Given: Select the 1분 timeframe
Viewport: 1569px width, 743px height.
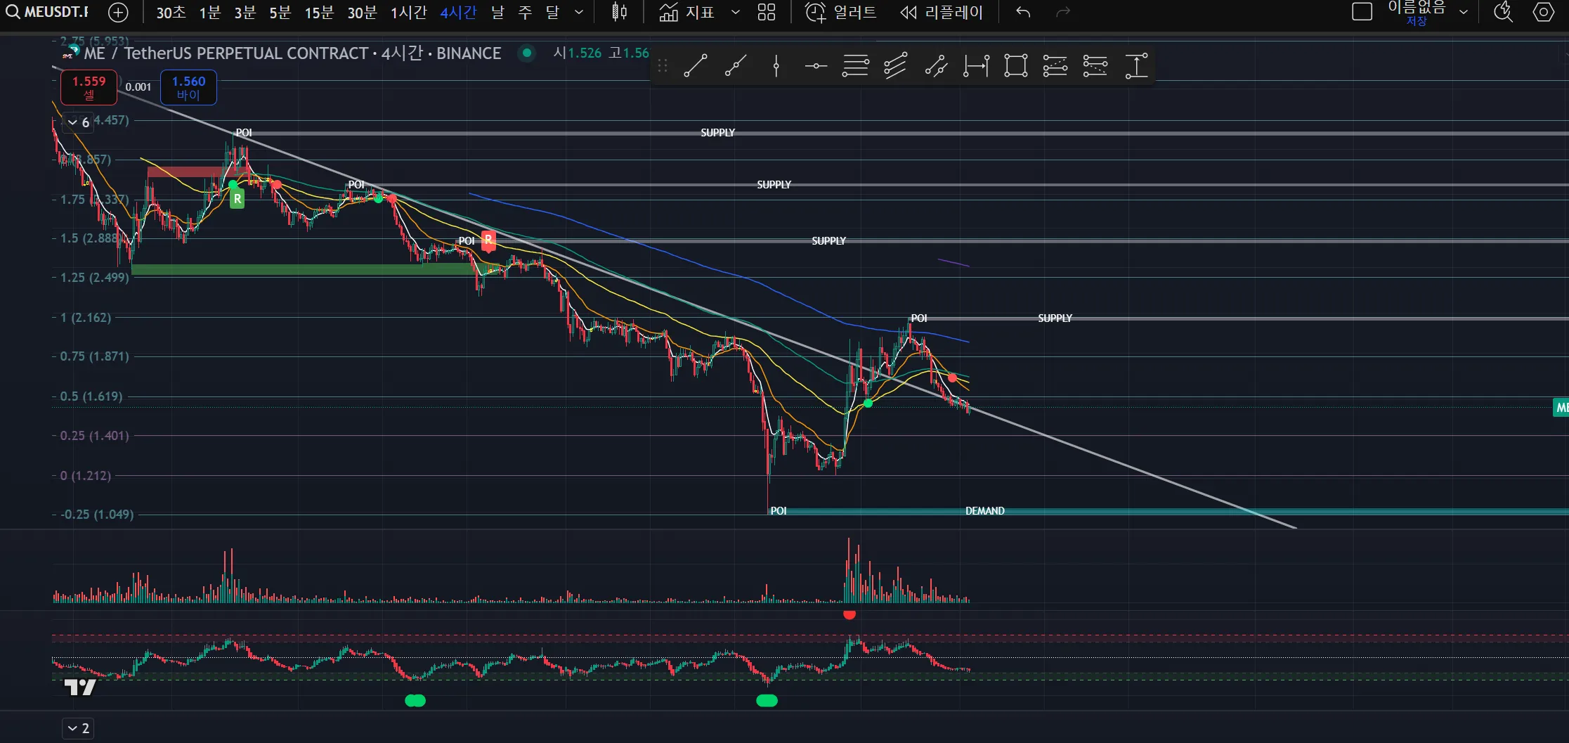Looking at the screenshot, I should coord(209,13).
